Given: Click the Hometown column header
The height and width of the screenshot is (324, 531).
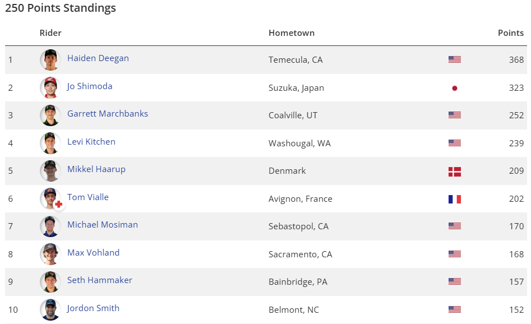Looking at the screenshot, I should tap(292, 33).
